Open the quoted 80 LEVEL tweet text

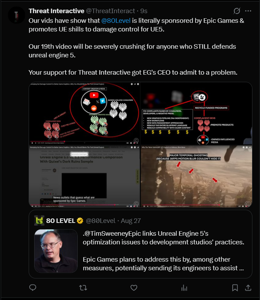coord(163,251)
